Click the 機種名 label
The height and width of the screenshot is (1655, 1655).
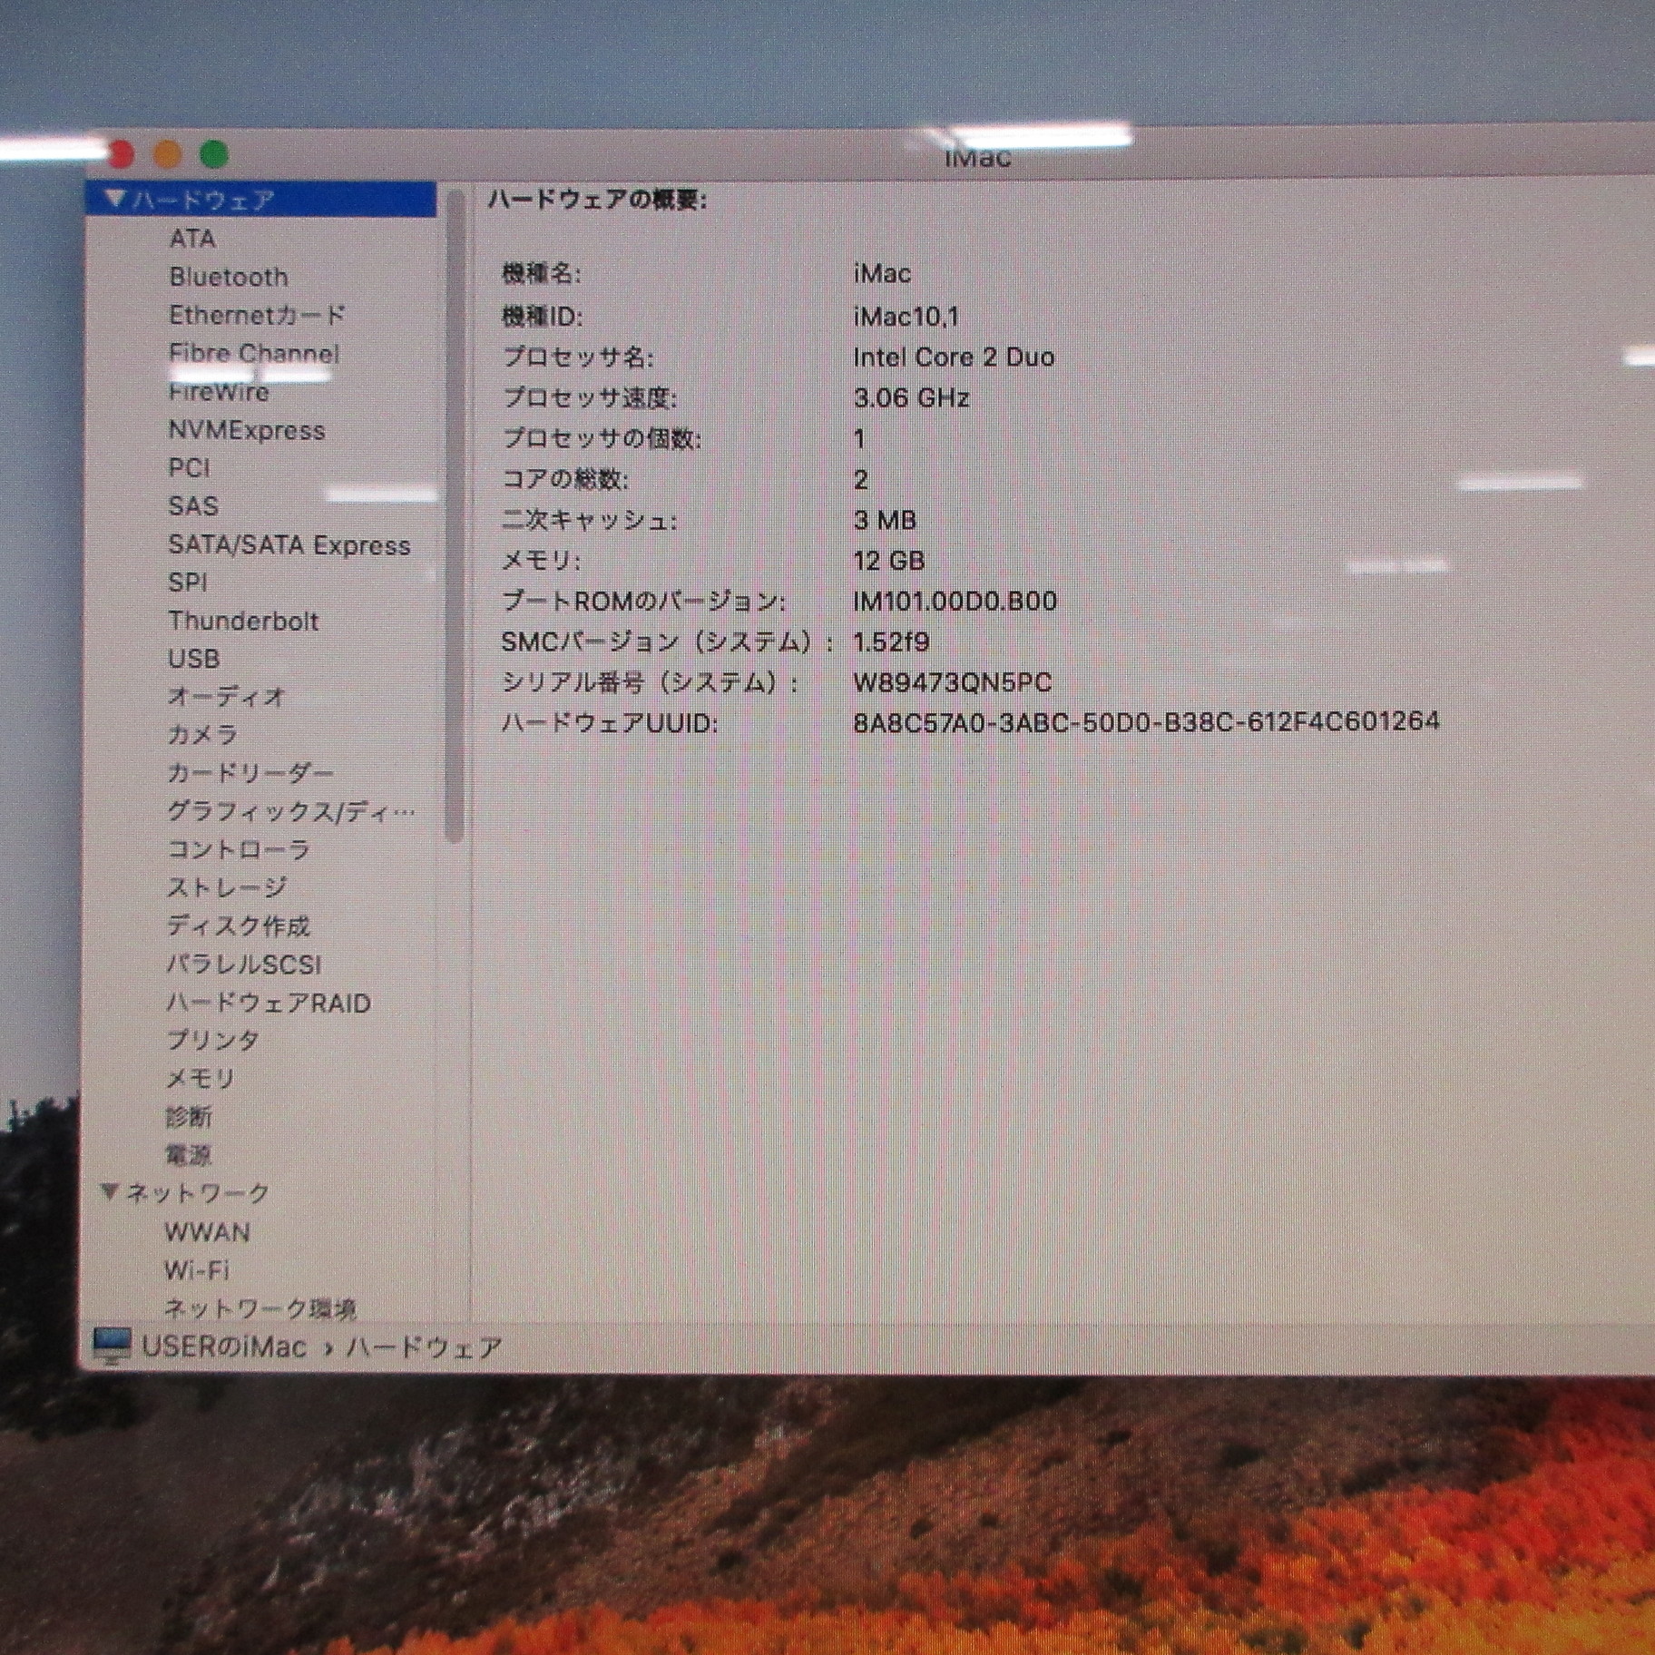click(542, 273)
